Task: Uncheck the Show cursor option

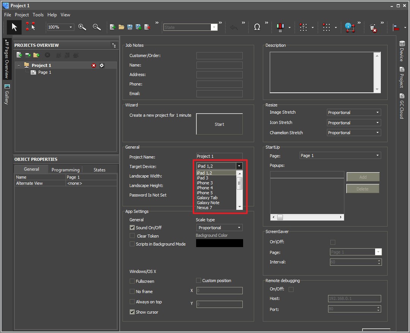Action: pyautogui.click(x=132, y=312)
